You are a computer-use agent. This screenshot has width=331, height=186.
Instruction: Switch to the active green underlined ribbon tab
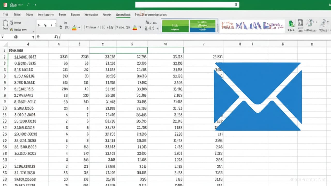[123, 15]
